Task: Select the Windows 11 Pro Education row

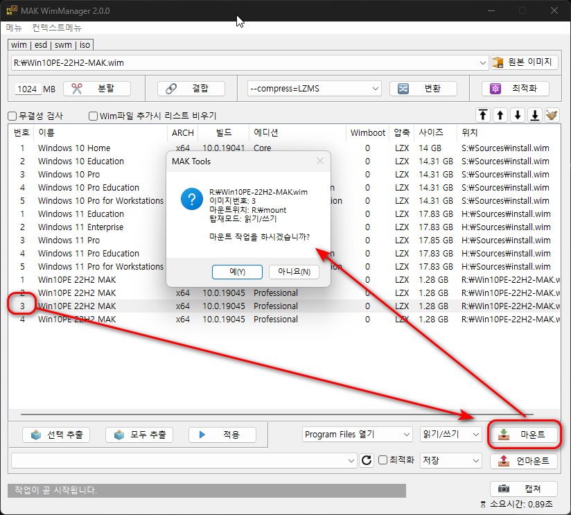Action: (x=284, y=253)
